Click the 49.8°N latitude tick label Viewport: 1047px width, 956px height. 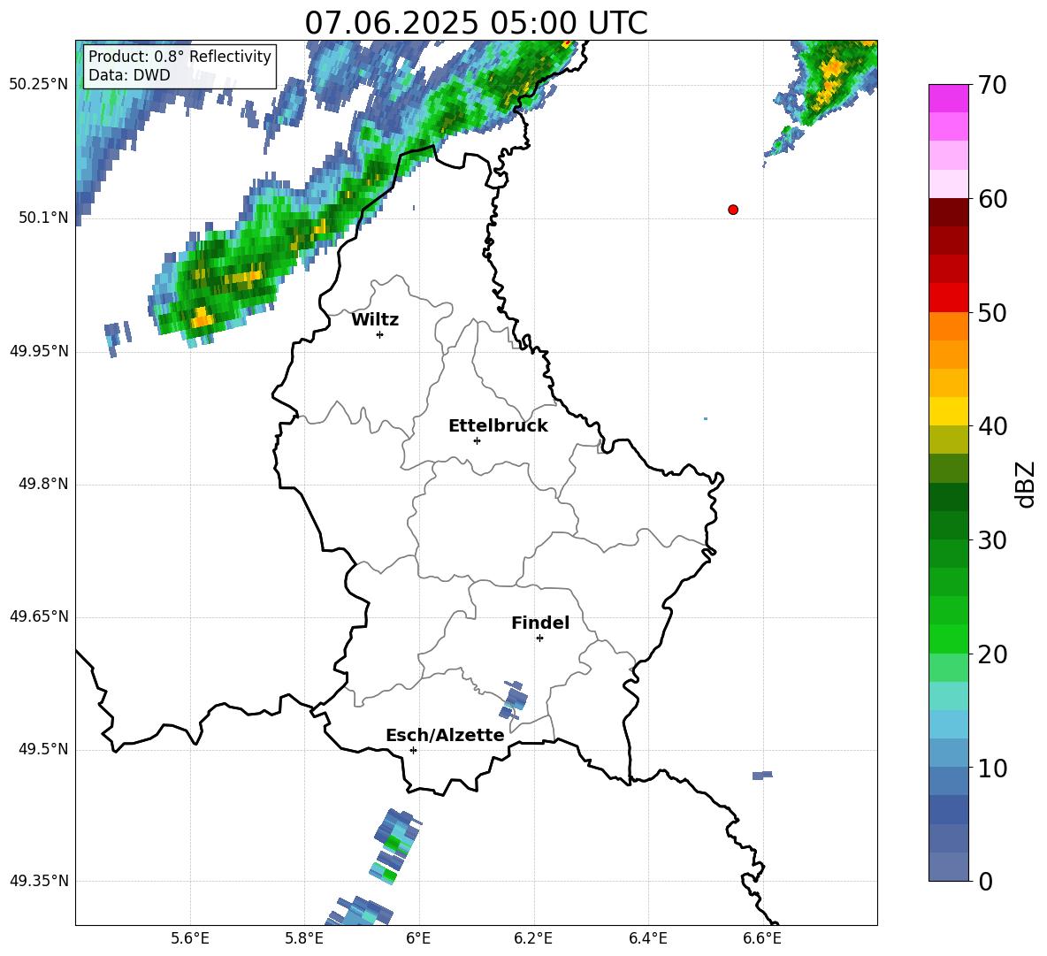pos(43,484)
